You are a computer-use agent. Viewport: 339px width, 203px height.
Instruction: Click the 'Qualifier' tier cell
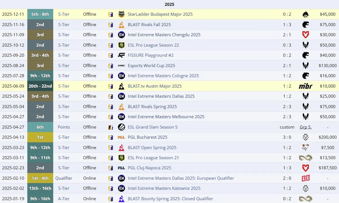point(64,178)
